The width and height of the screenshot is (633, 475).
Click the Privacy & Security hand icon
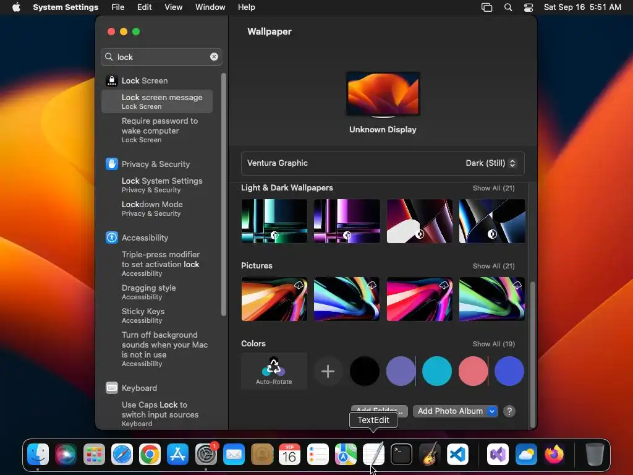[x=111, y=164]
